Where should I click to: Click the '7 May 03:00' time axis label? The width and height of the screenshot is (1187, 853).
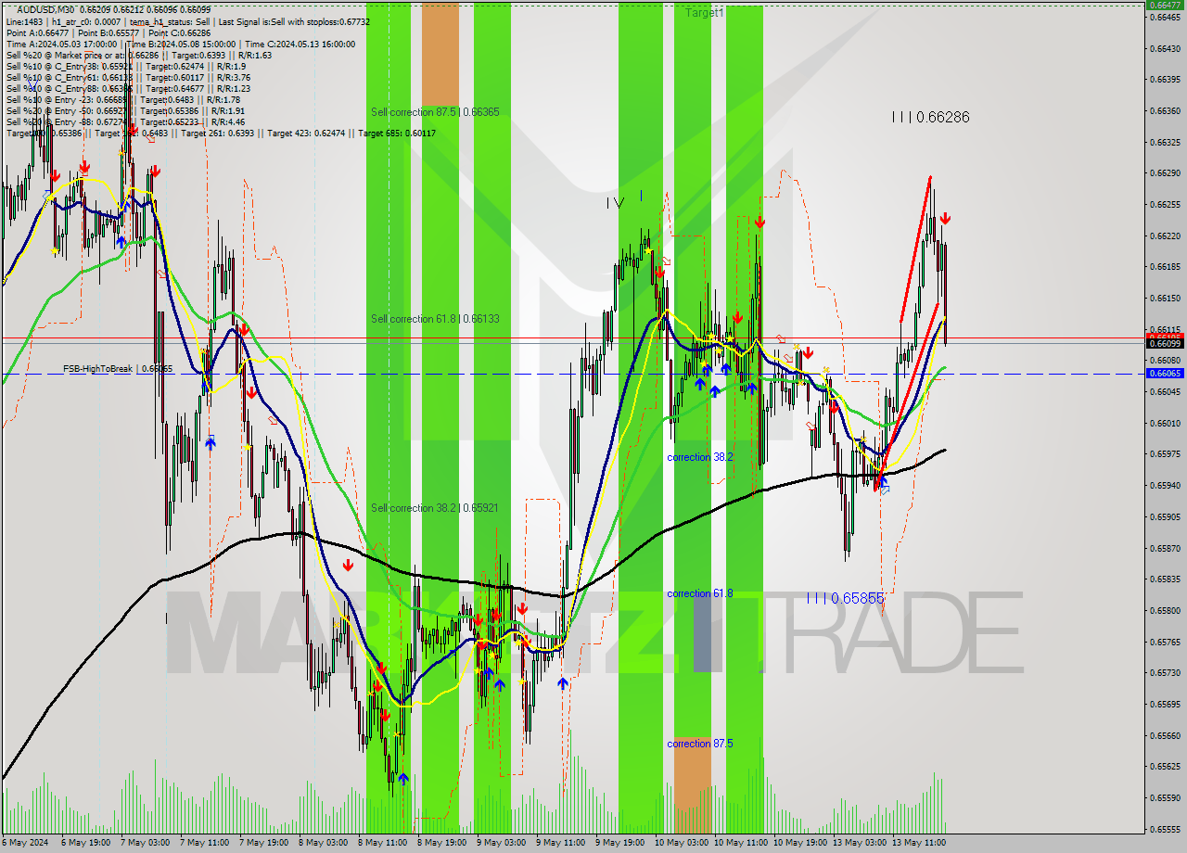pyautogui.click(x=147, y=844)
